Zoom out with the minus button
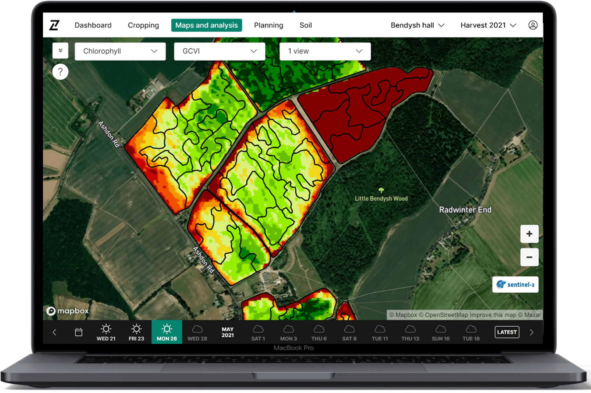Screen dimensions: 591x393 click(x=529, y=257)
